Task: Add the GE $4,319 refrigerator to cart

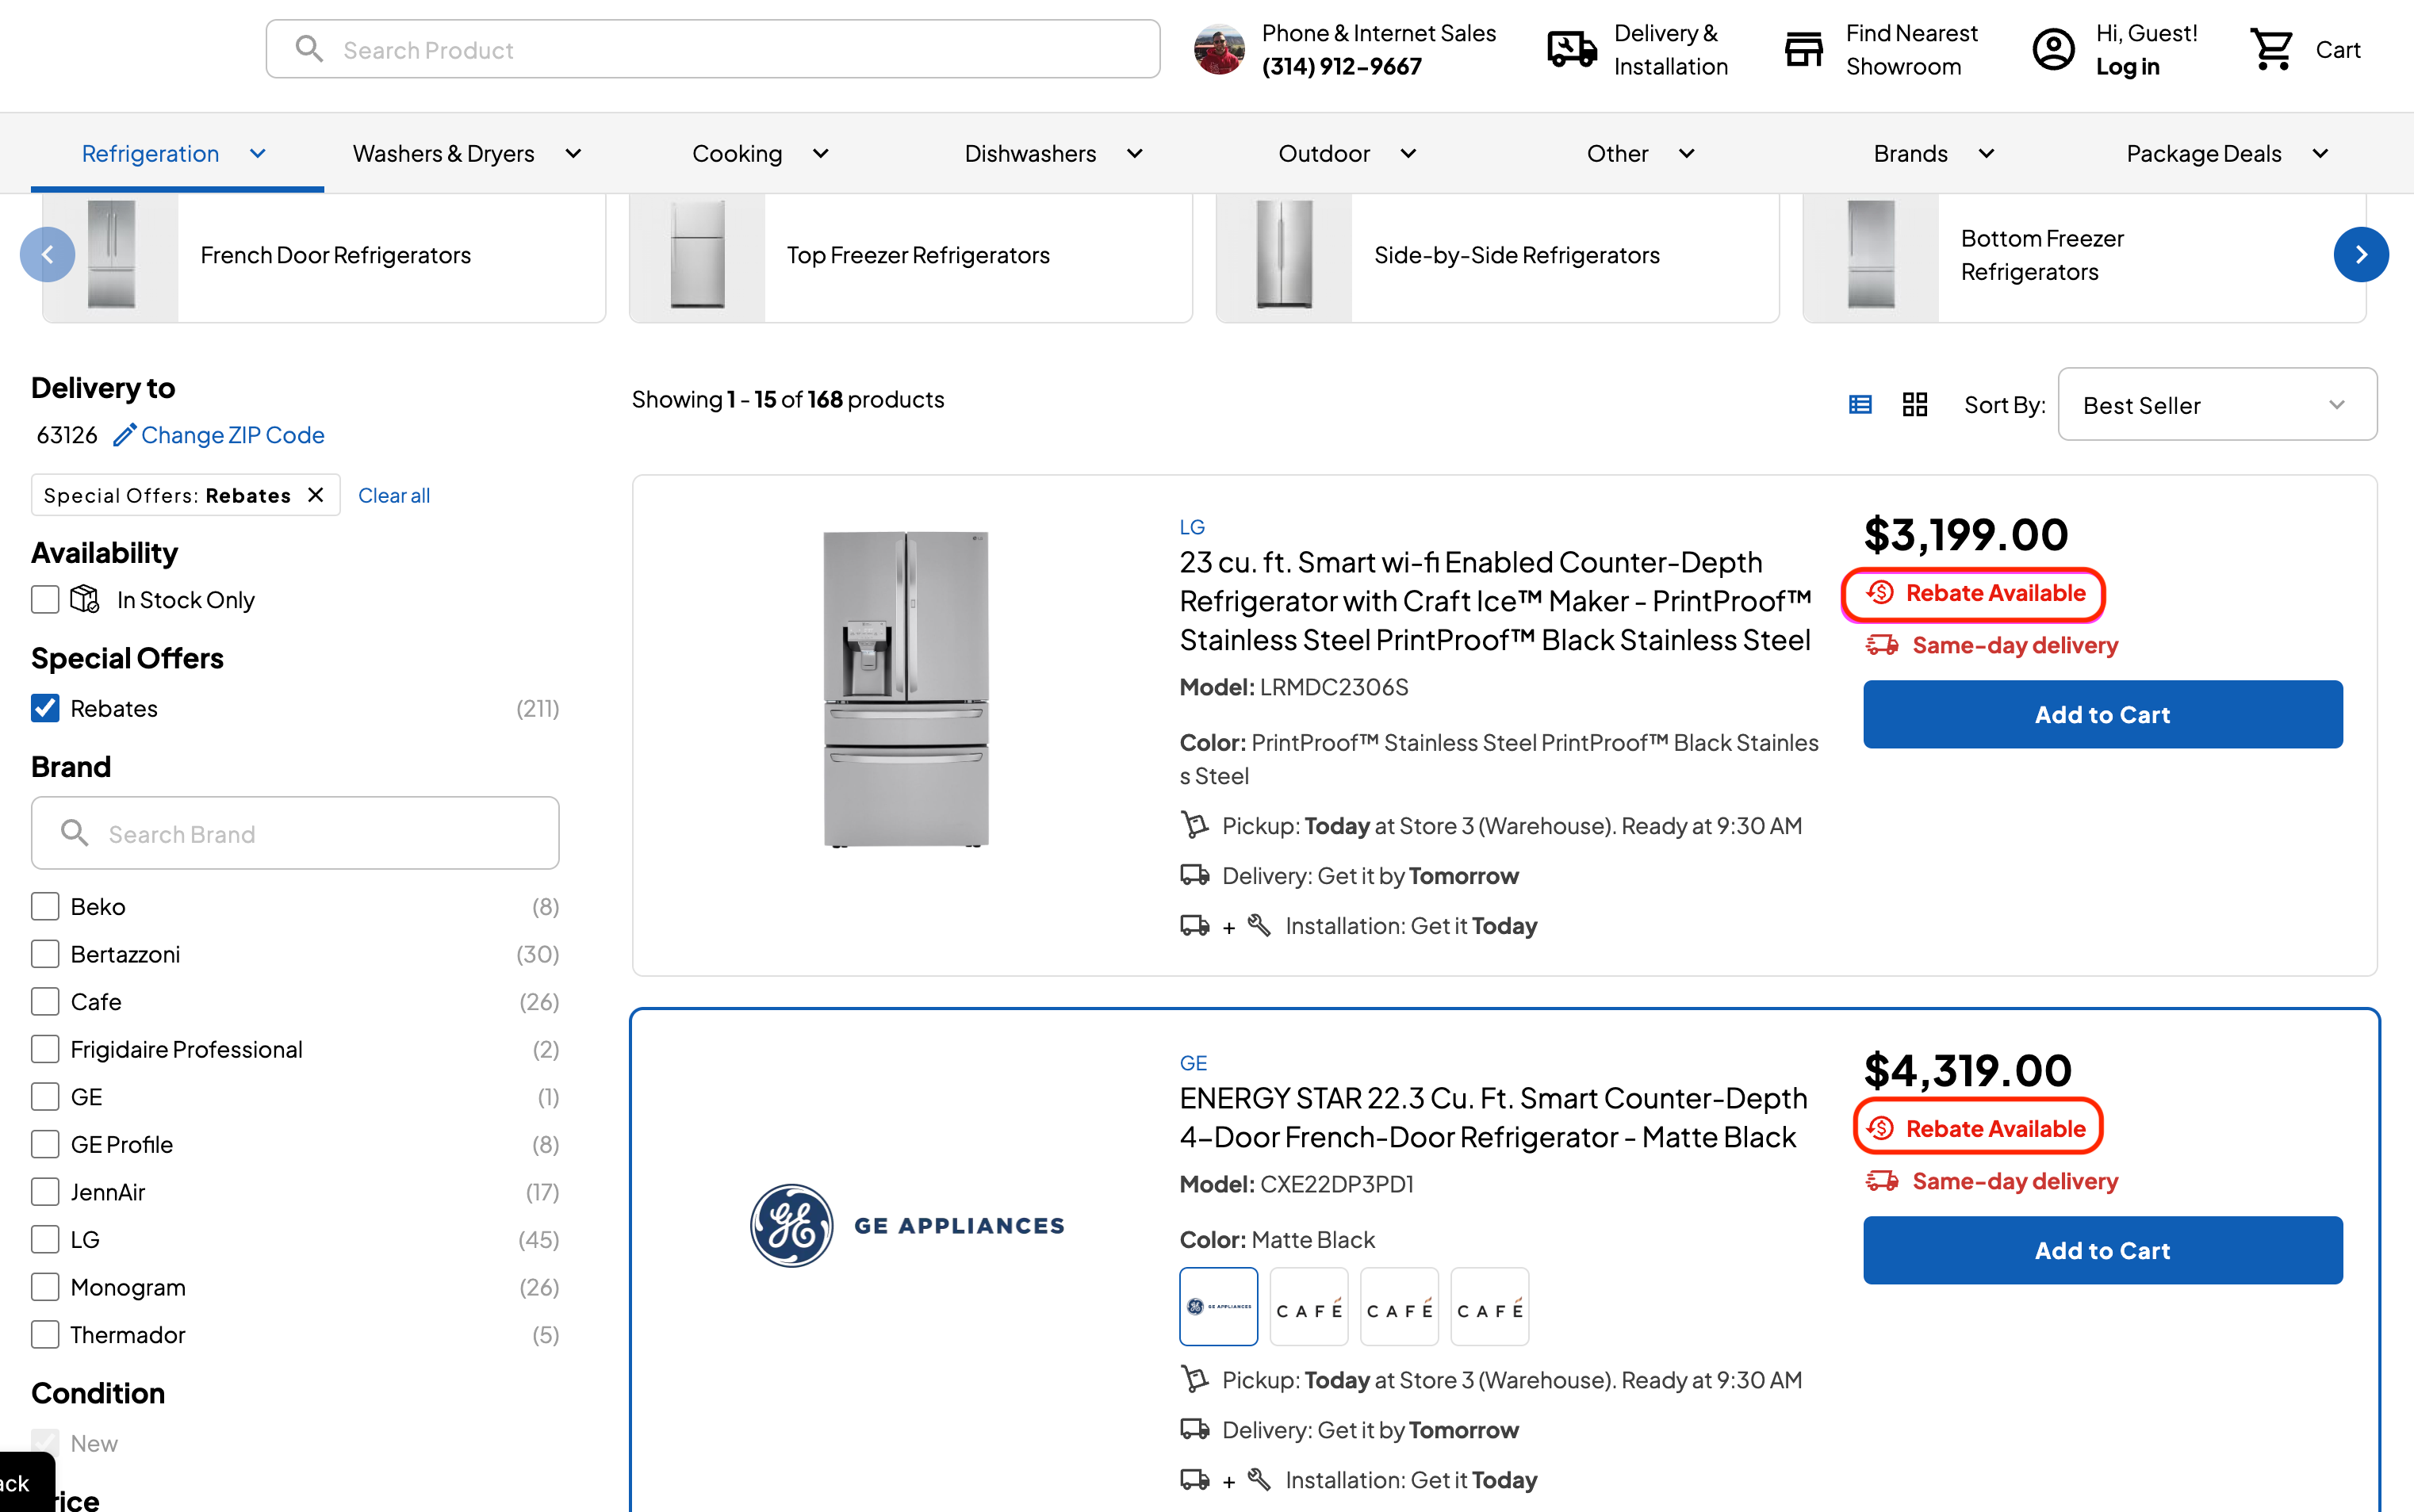Action: (x=2103, y=1250)
